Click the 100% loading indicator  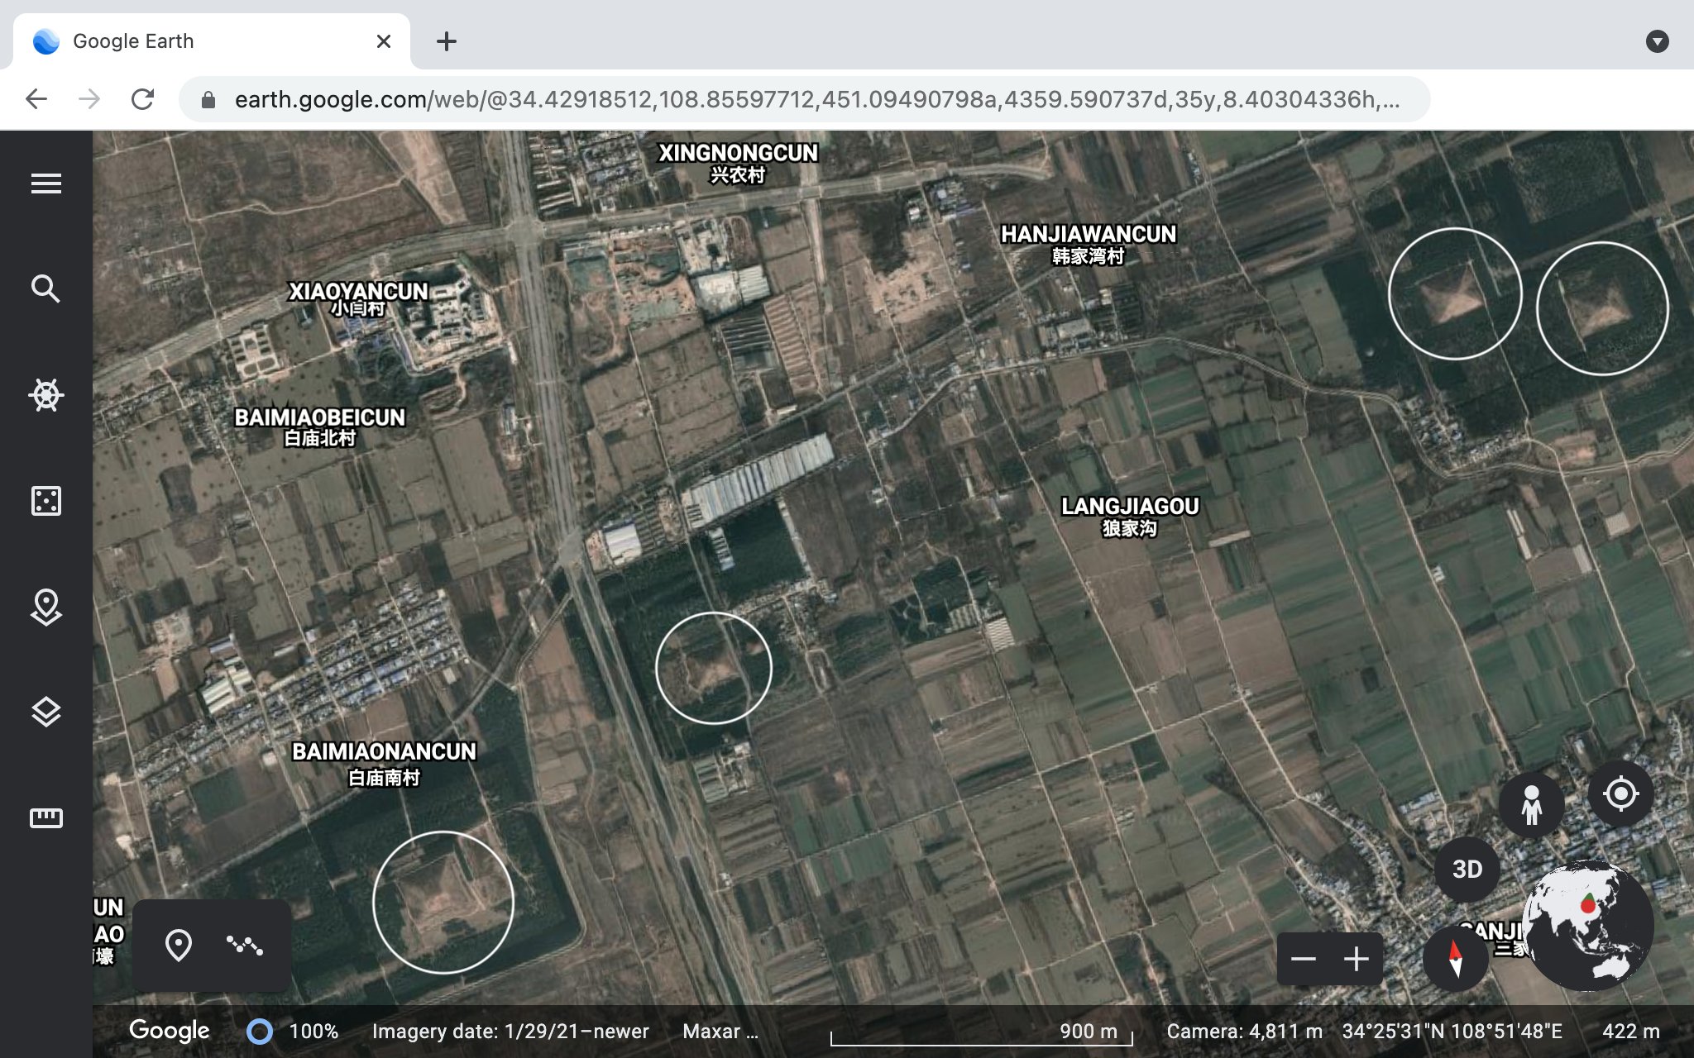pos(294,1032)
